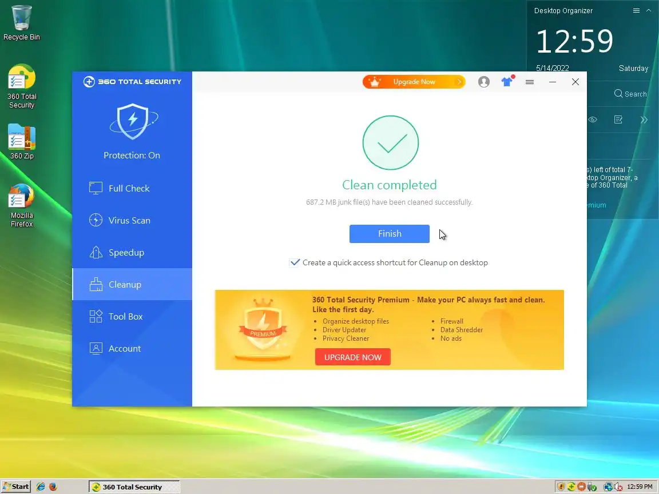The image size is (659, 494).
Task: Uncheck the Cleanup desktop shortcut checkbox
Action: click(x=295, y=262)
